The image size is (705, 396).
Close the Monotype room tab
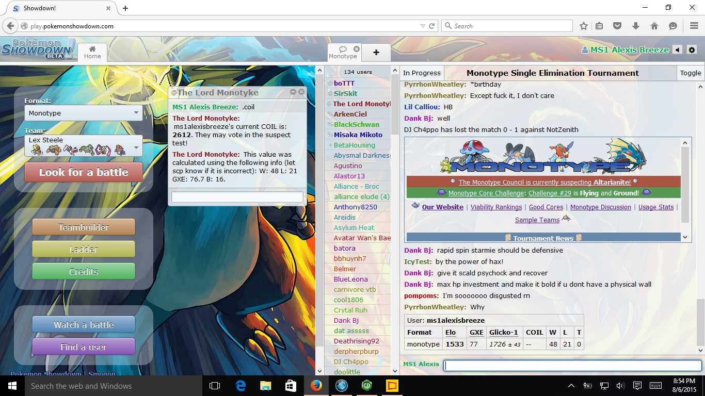tap(356, 49)
